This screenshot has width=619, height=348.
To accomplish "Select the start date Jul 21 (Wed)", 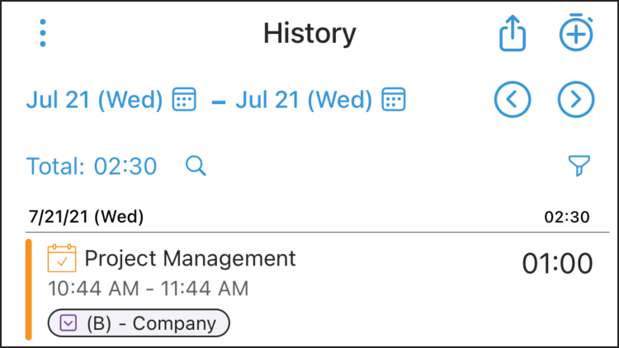I will click(x=94, y=100).
